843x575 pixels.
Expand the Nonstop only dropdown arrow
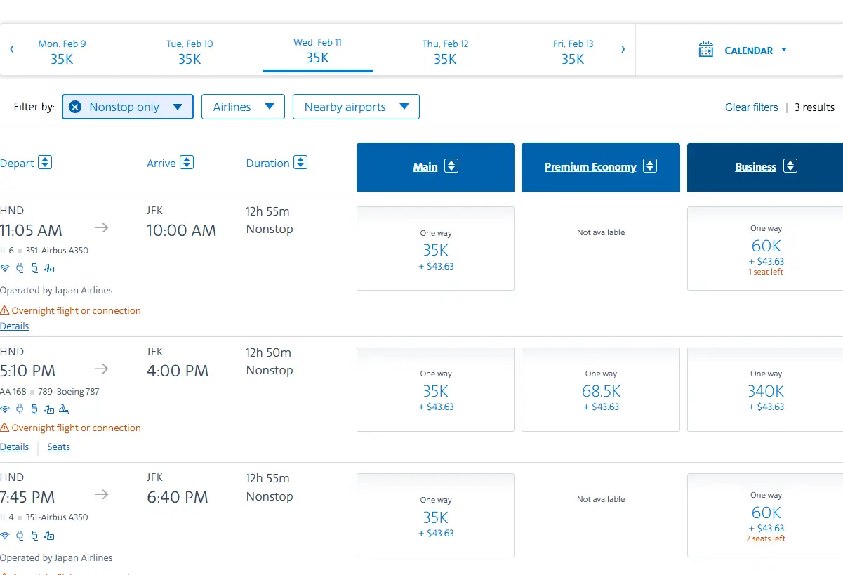click(178, 107)
